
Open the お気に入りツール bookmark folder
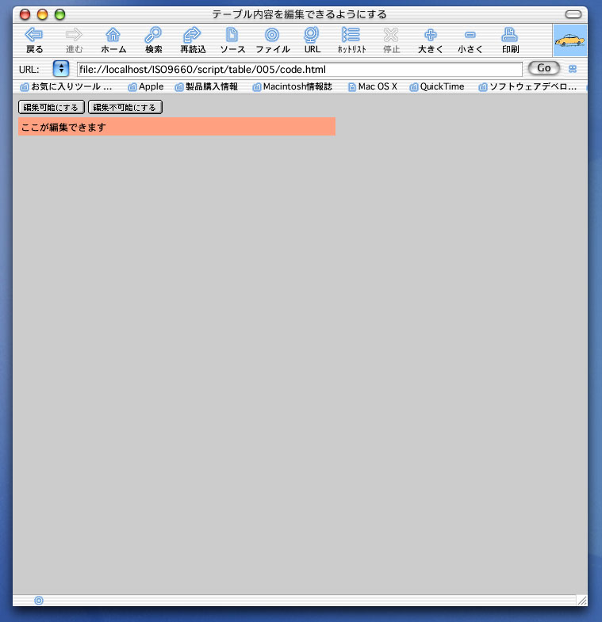pos(66,86)
